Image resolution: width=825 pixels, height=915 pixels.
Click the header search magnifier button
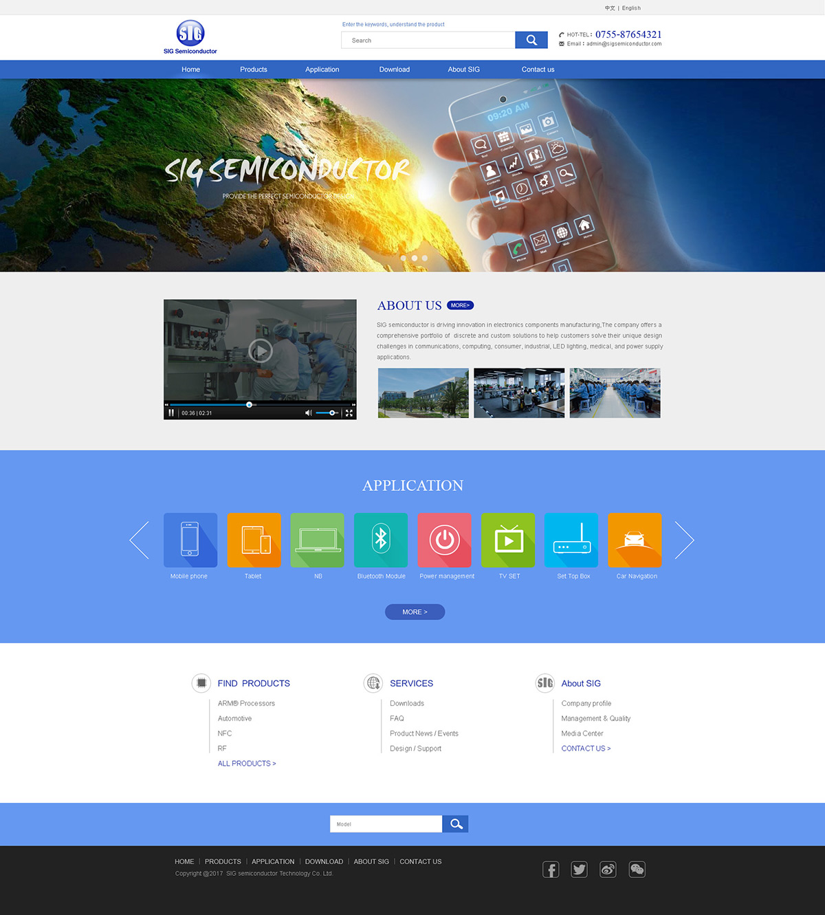tap(531, 40)
